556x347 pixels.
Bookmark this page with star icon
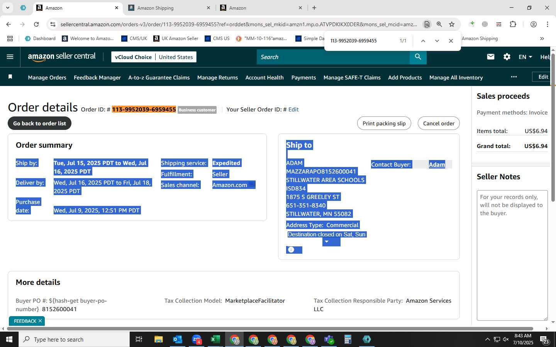(452, 24)
